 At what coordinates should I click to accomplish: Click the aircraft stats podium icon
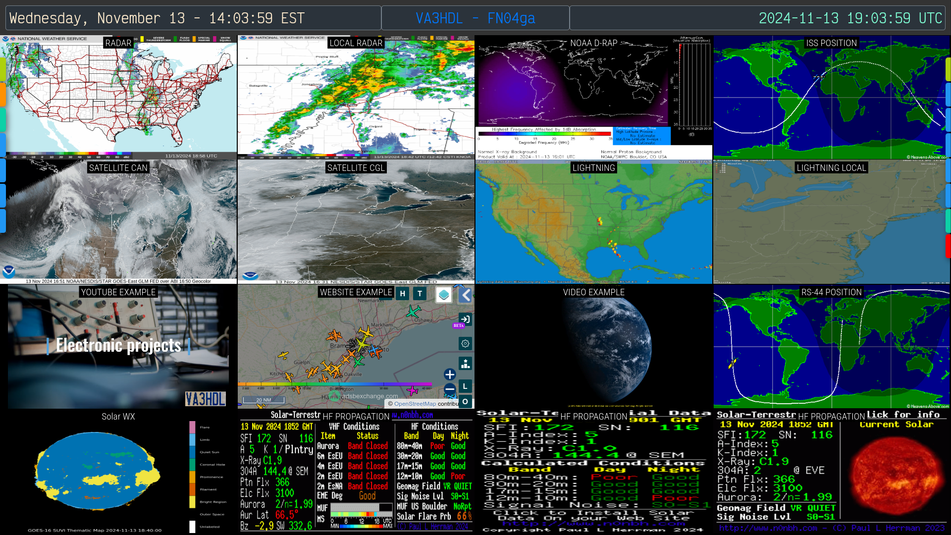pyautogui.click(x=465, y=364)
